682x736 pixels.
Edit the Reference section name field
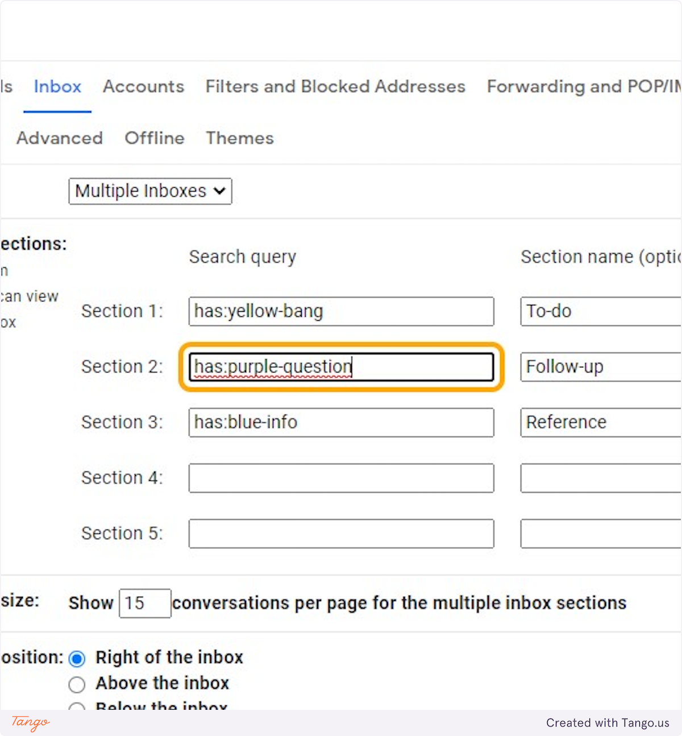(x=600, y=422)
